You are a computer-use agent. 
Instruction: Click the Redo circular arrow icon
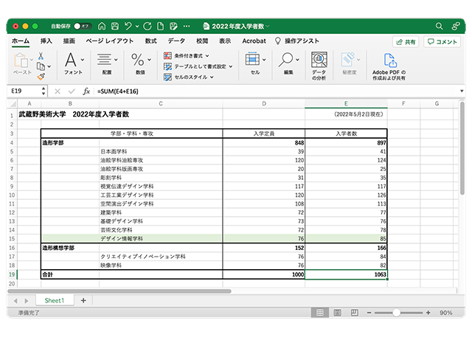tap(147, 27)
